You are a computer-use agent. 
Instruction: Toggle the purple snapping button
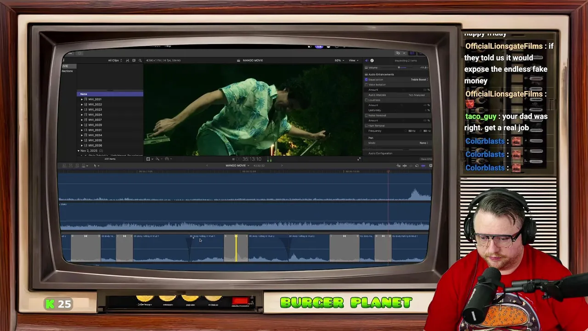(x=423, y=165)
